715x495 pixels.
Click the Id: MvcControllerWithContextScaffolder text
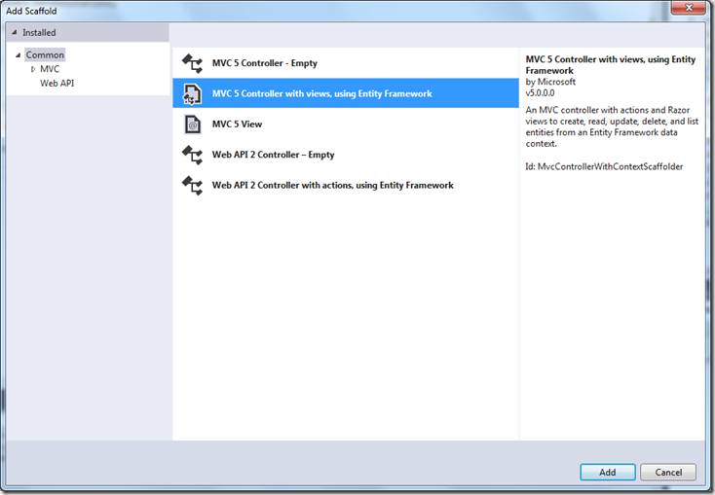(x=604, y=166)
